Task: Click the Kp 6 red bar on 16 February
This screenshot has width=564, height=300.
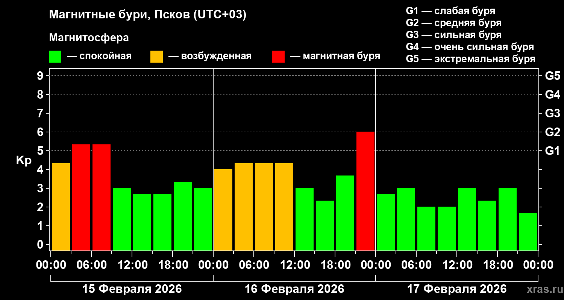Action: tap(365, 191)
